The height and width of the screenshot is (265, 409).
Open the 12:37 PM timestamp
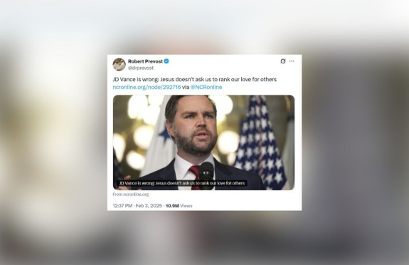click(x=122, y=206)
